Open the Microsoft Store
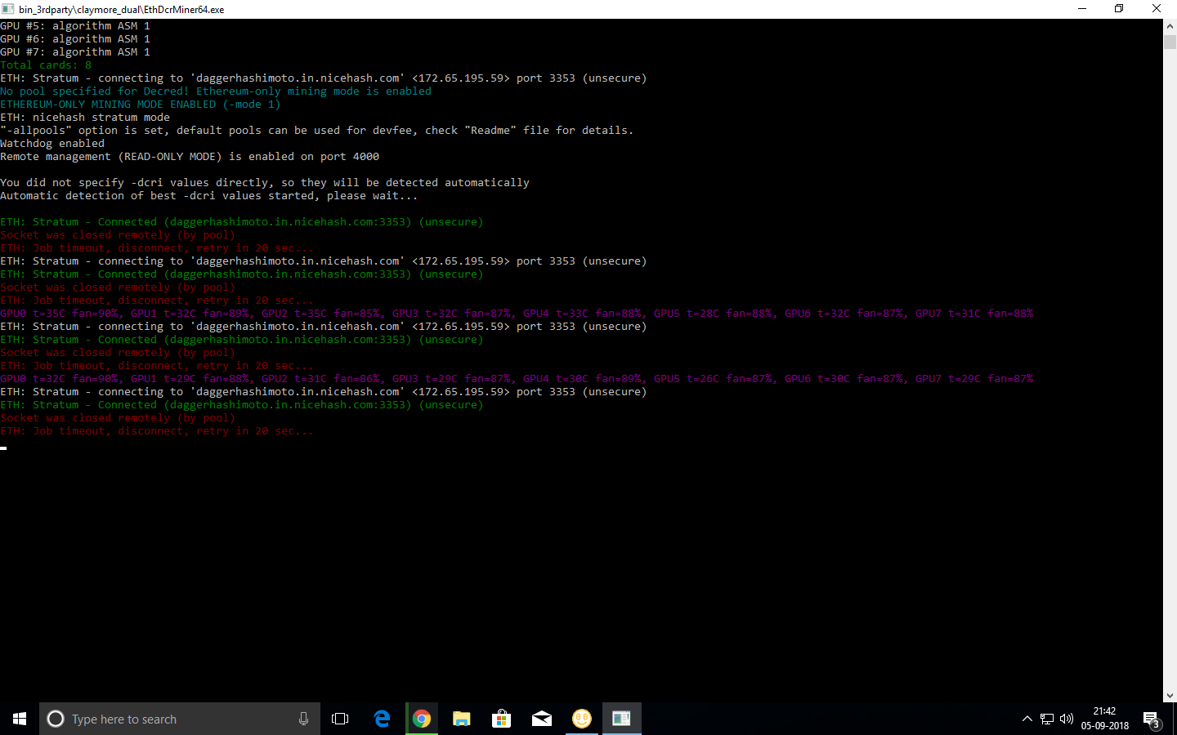Screen dimensions: 1177x735 pos(501,719)
